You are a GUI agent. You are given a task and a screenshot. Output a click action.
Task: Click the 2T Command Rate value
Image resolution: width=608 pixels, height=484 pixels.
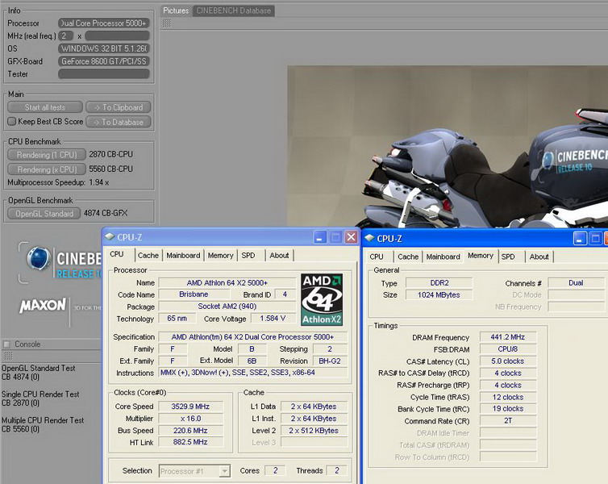[507, 421]
